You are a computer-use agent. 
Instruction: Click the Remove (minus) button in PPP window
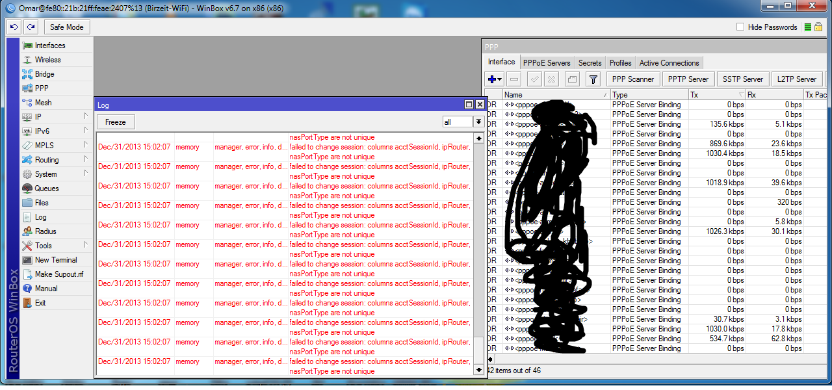(x=514, y=79)
